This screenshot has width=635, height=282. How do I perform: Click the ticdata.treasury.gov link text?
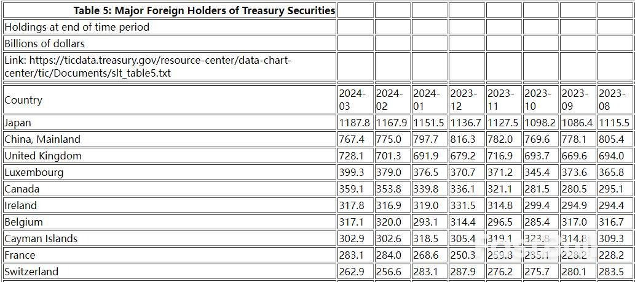coord(148,66)
